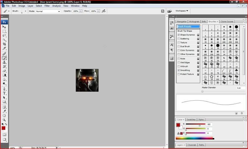Select Brush Presets in Brushes panel
The height and width of the screenshot is (149, 248).
[188, 27]
